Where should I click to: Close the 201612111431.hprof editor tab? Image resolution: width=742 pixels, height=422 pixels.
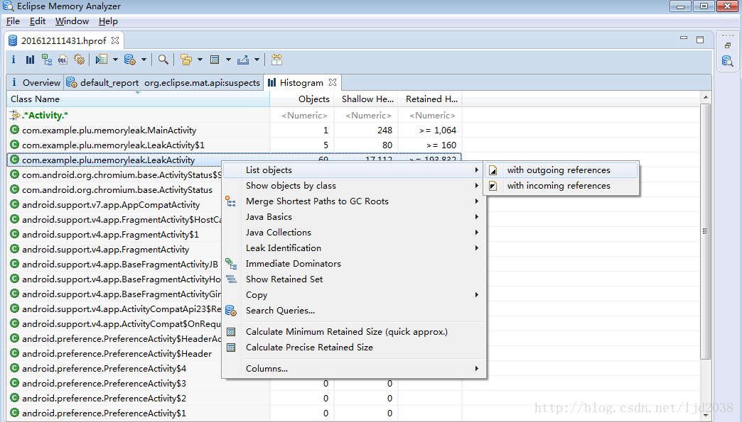tap(115, 40)
